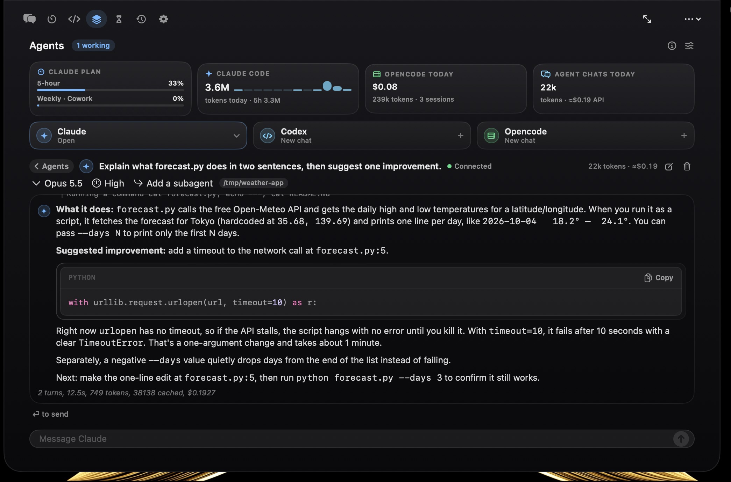The width and height of the screenshot is (731, 482).
Task: Open the settings gear icon
Action: pyautogui.click(x=163, y=19)
